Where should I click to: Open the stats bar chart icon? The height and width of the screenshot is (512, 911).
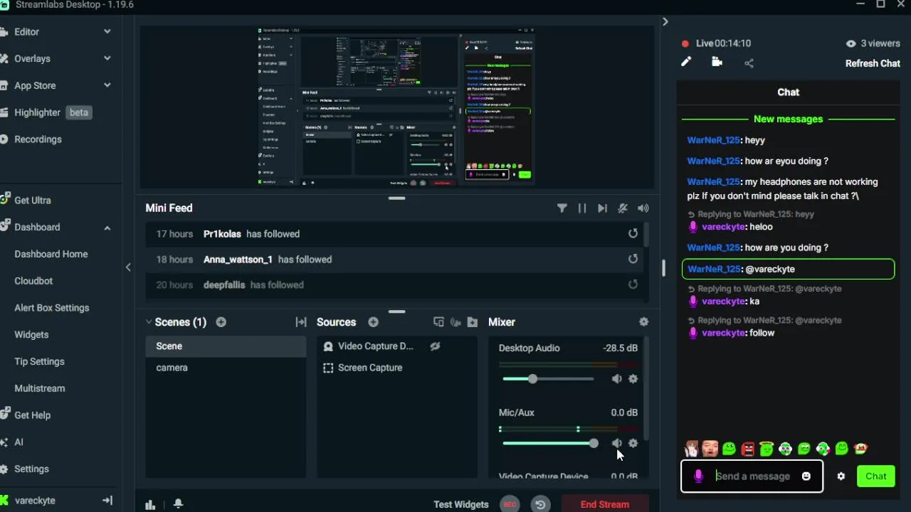[150, 505]
